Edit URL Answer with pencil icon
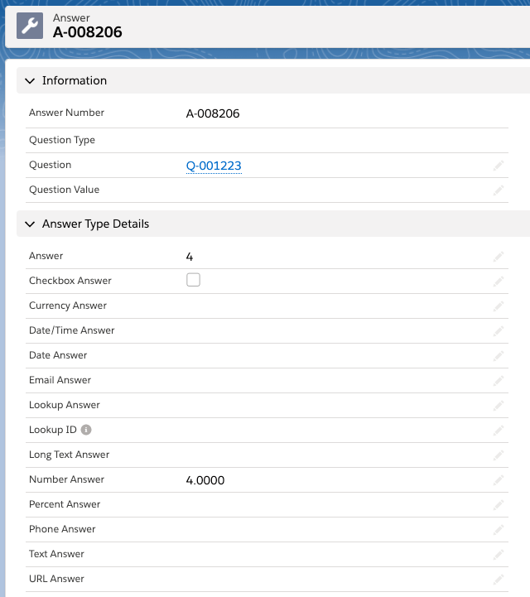 [x=499, y=580]
